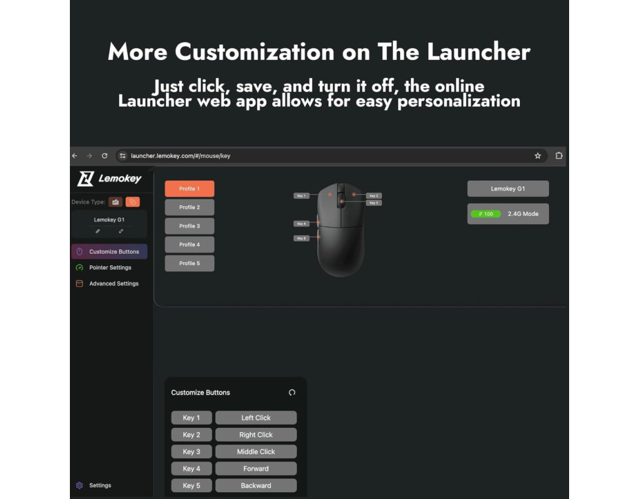Switch to Profile 2

(190, 207)
